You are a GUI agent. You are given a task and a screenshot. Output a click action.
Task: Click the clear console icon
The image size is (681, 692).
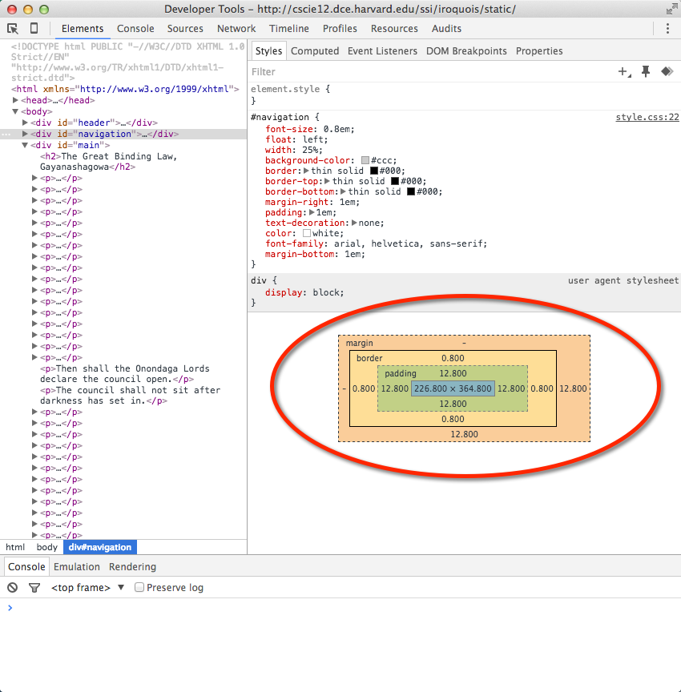[x=10, y=587]
